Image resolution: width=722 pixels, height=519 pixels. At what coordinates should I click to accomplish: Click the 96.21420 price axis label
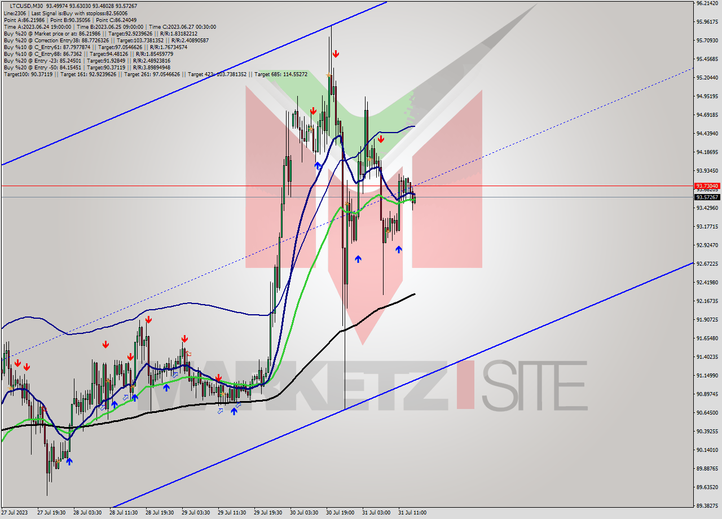pos(707,3)
